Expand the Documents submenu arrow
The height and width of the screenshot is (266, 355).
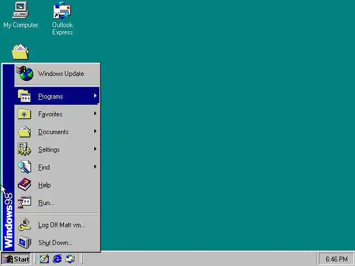(95, 131)
